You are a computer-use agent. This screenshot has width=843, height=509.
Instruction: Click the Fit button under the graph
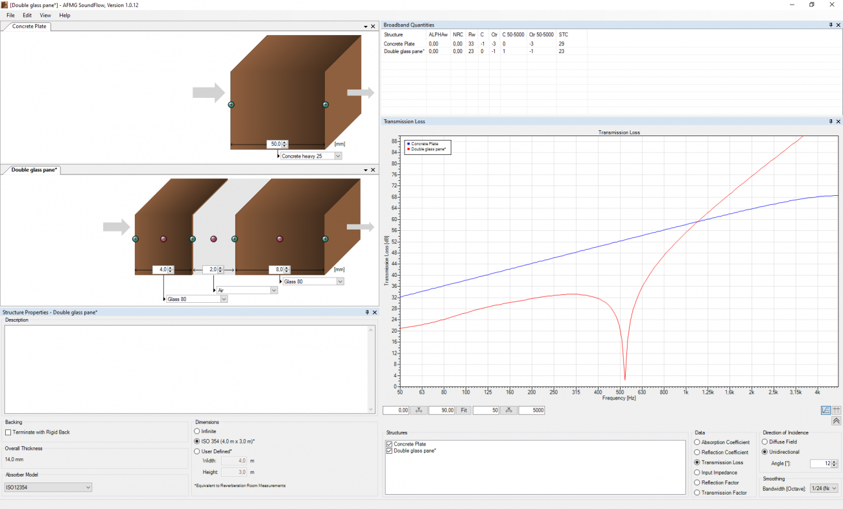(x=464, y=410)
